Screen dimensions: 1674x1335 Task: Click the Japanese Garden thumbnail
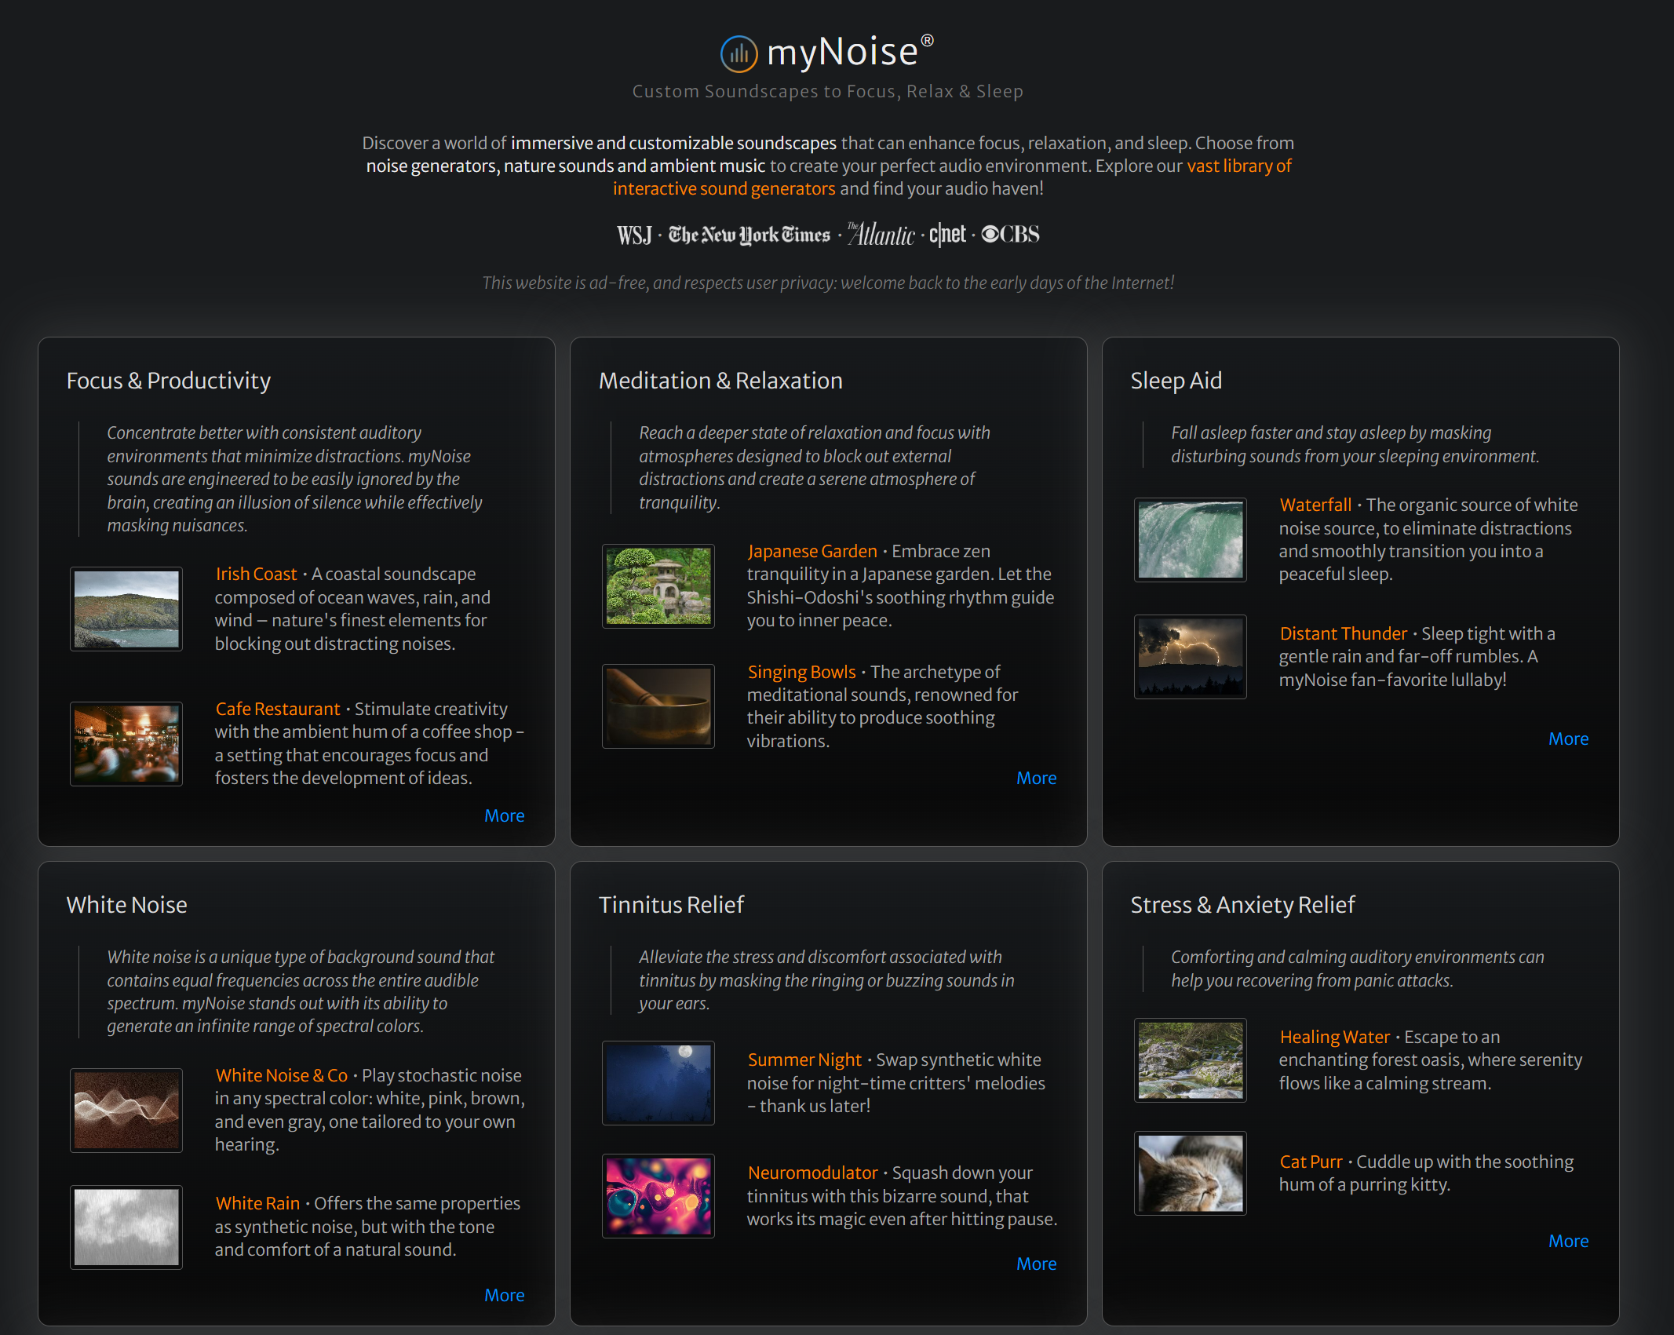point(658,586)
